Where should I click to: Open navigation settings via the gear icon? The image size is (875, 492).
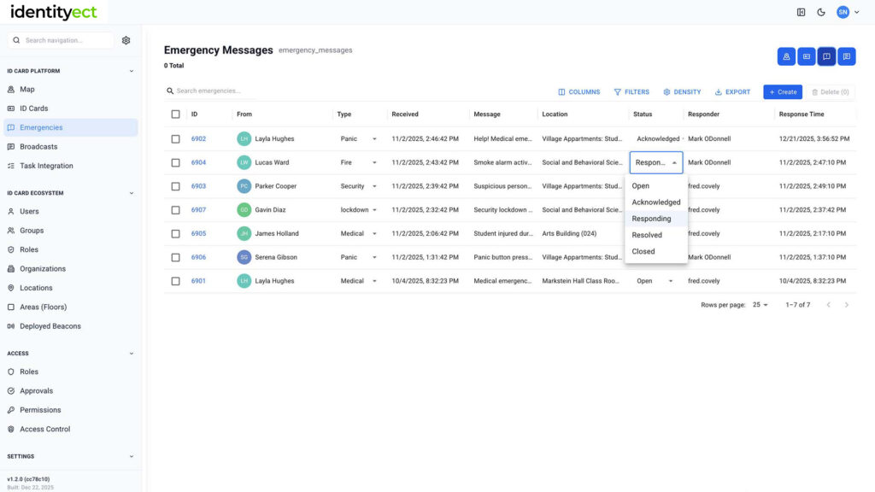pos(126,40)
